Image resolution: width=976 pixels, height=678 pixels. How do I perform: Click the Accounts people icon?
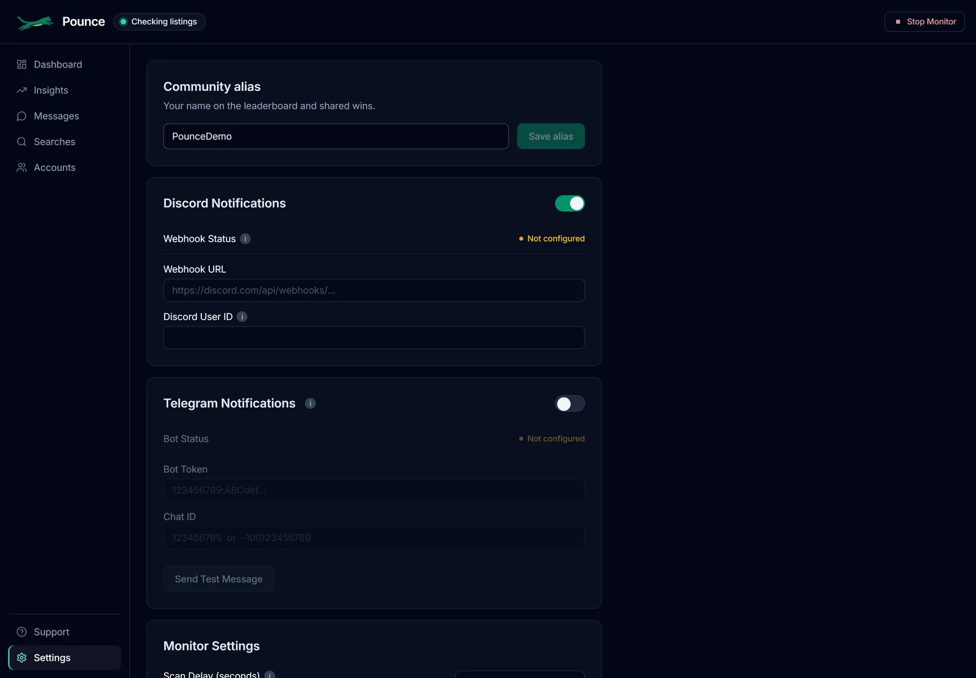coord(21,167)
